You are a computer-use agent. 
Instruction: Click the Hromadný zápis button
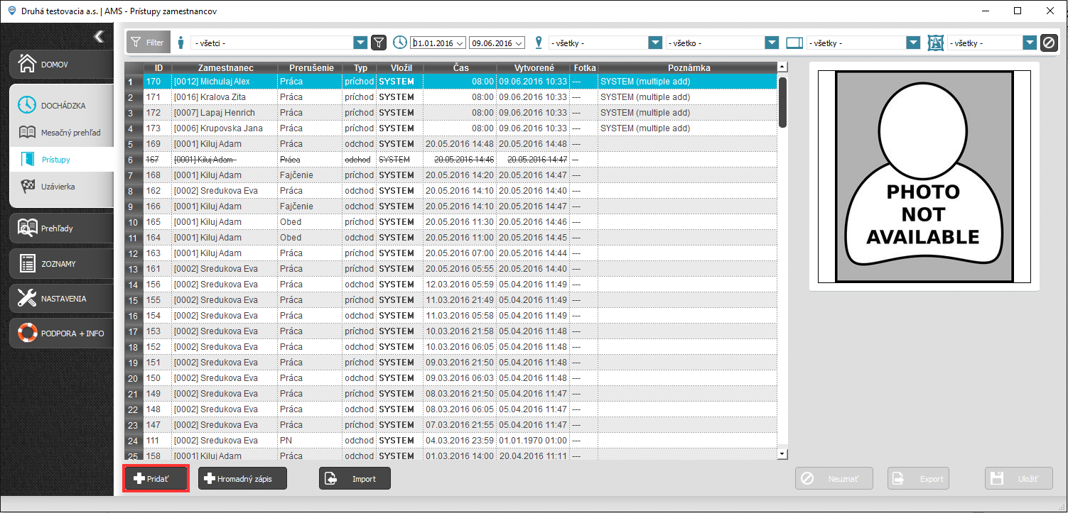(242, 479)
